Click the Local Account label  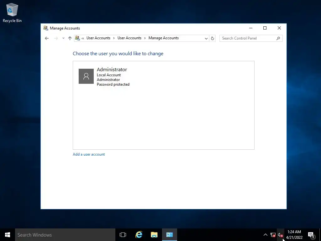pyautogui.click(x=109, y=75)
